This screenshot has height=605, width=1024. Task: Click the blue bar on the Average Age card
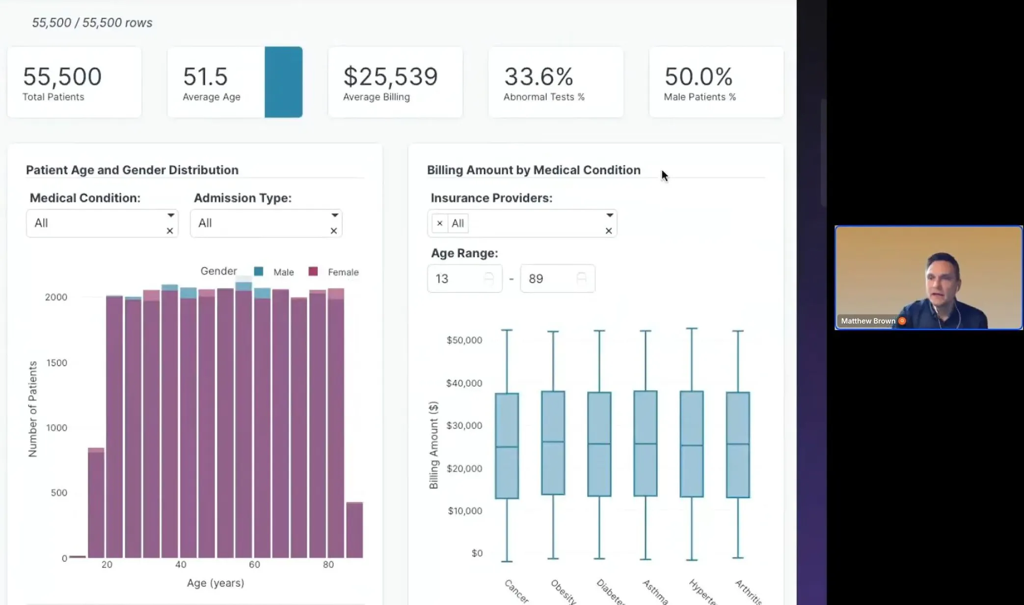(x=284, y=82)
